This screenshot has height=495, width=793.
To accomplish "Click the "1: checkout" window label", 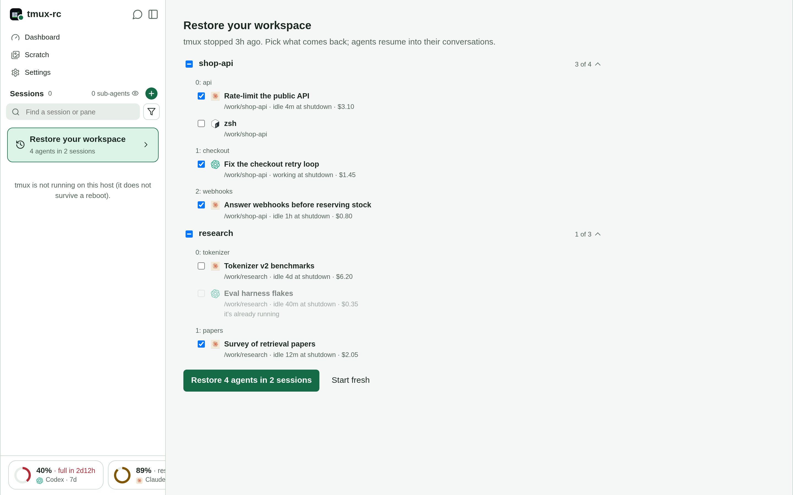I will pyautogui.click(x=212, y=151).
